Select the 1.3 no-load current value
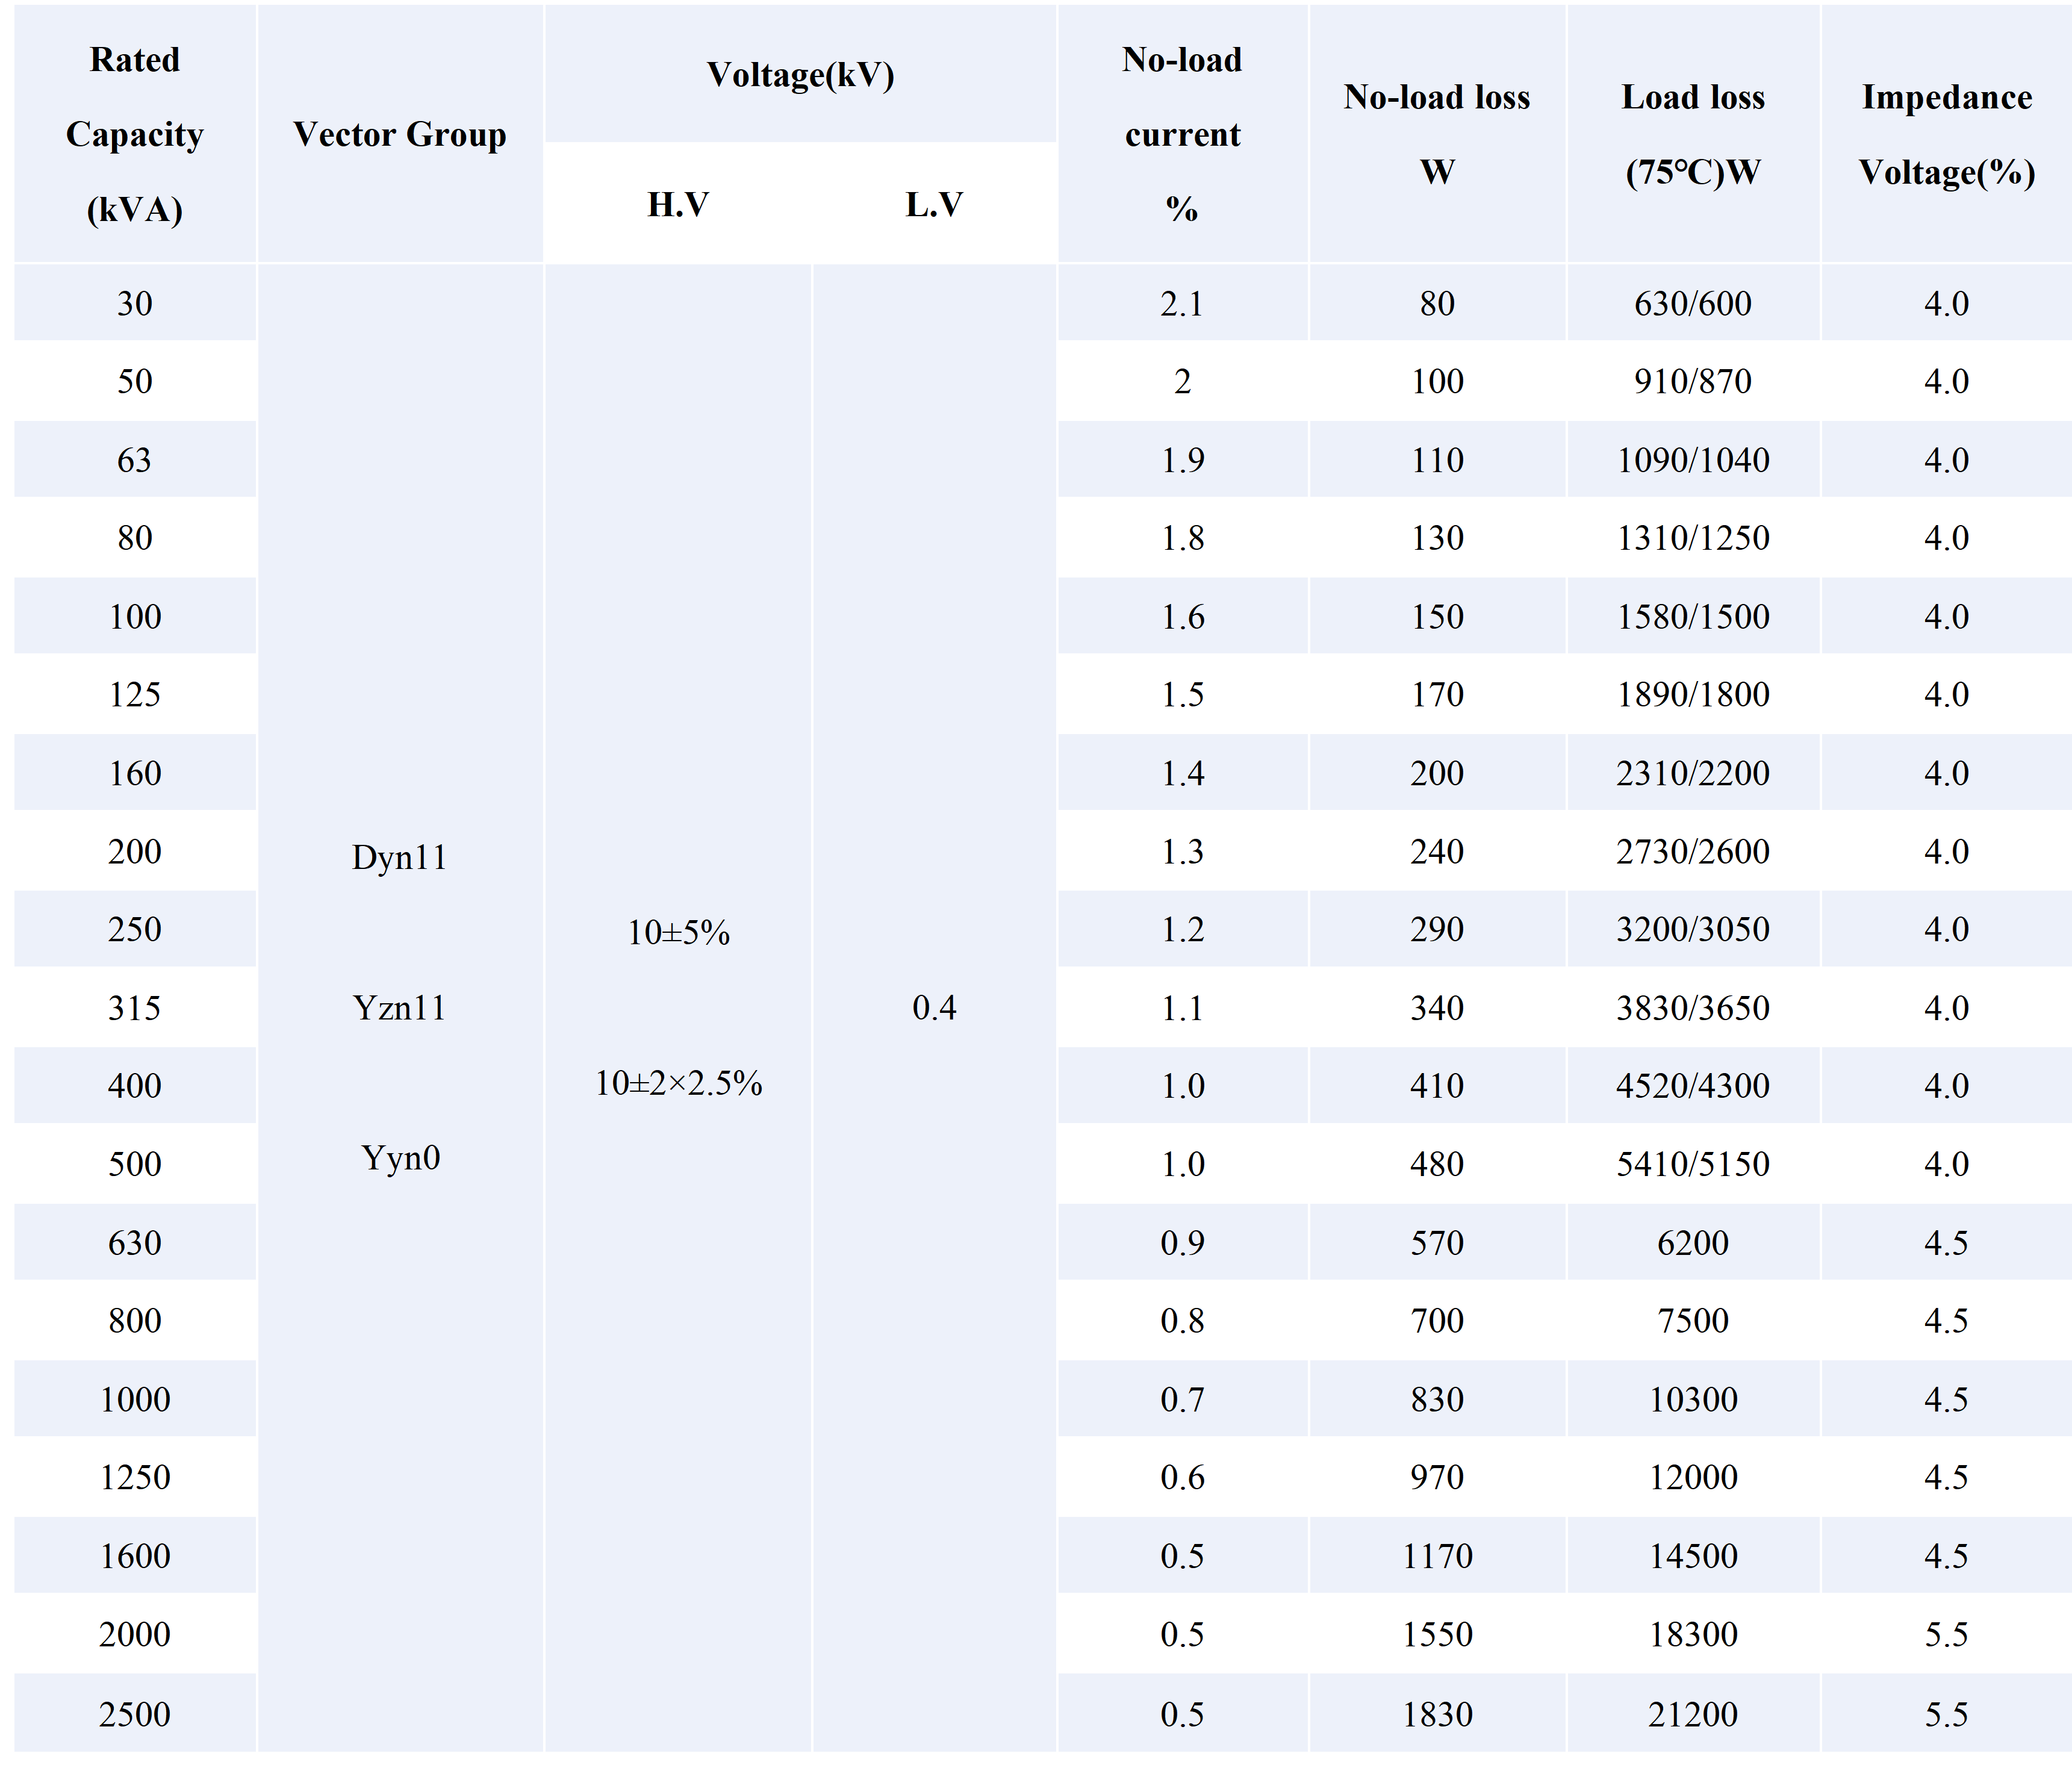The image size is (2072, 1768). (x=1182, y=851)
